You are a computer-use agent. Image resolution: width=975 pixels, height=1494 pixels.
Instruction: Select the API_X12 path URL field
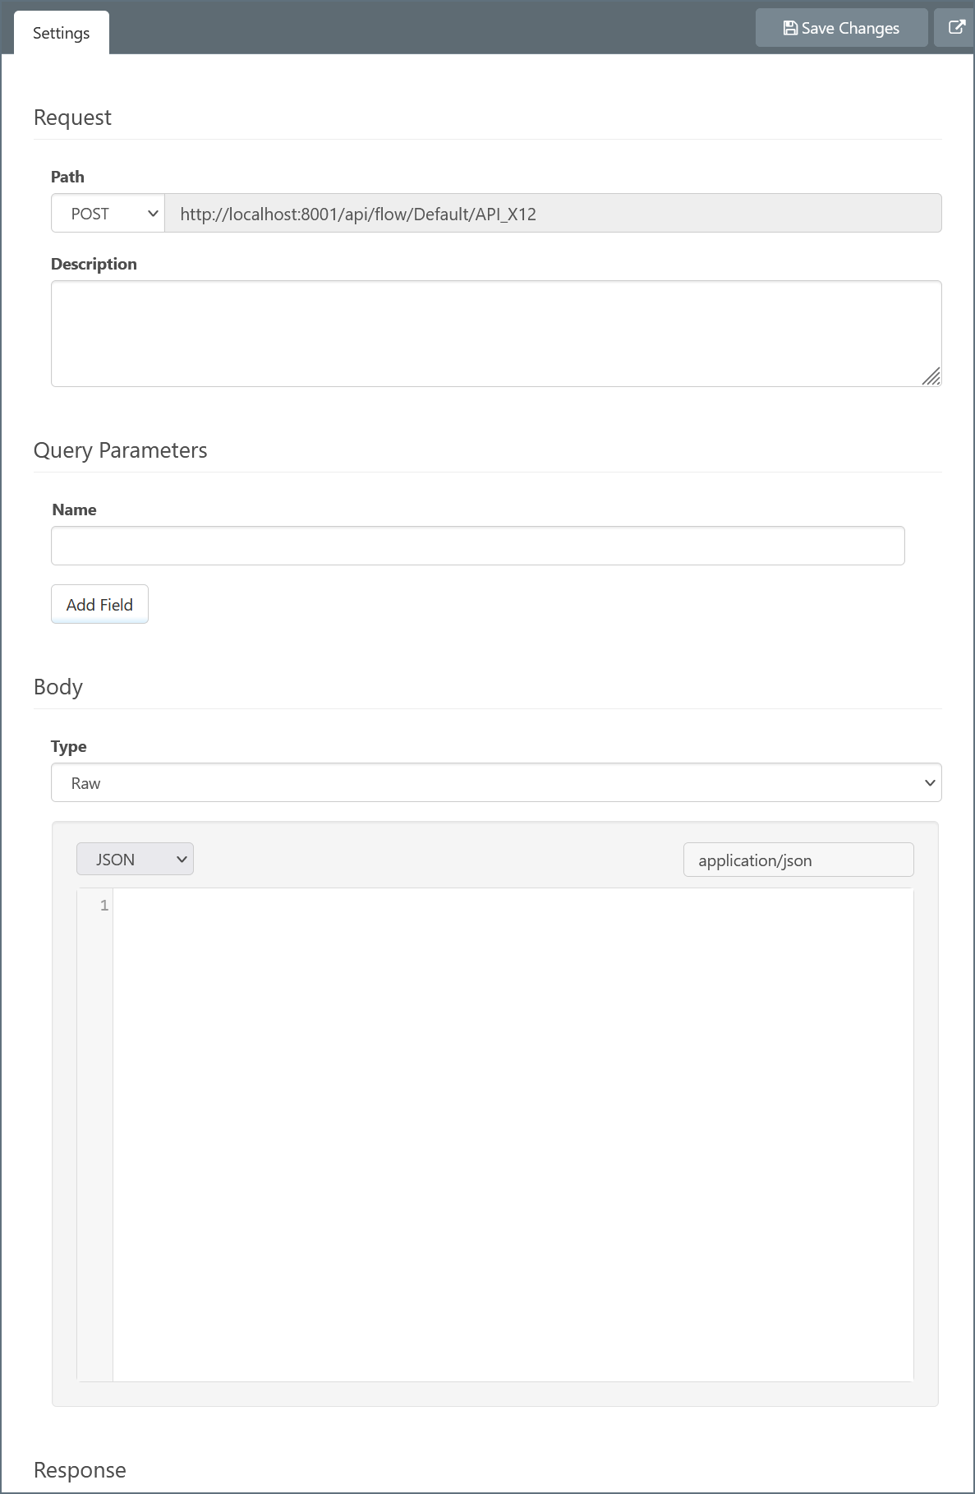point(552,214)
